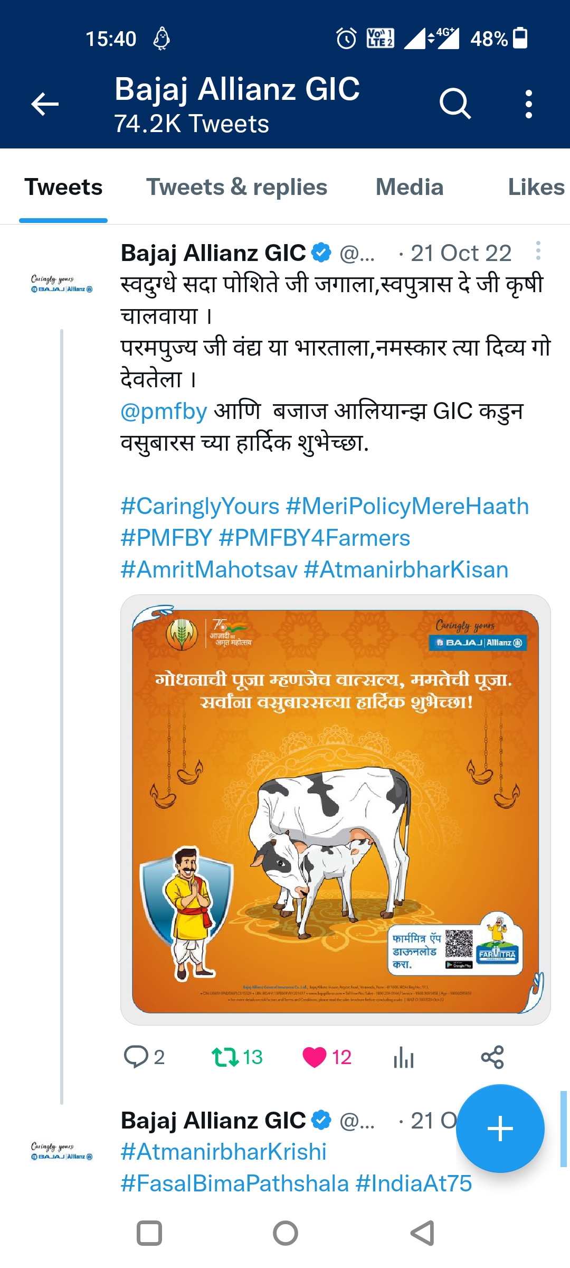Open the Vasubaras cow image thumbnail
This screenshot has width=570, height=1268.
[335, 809]
